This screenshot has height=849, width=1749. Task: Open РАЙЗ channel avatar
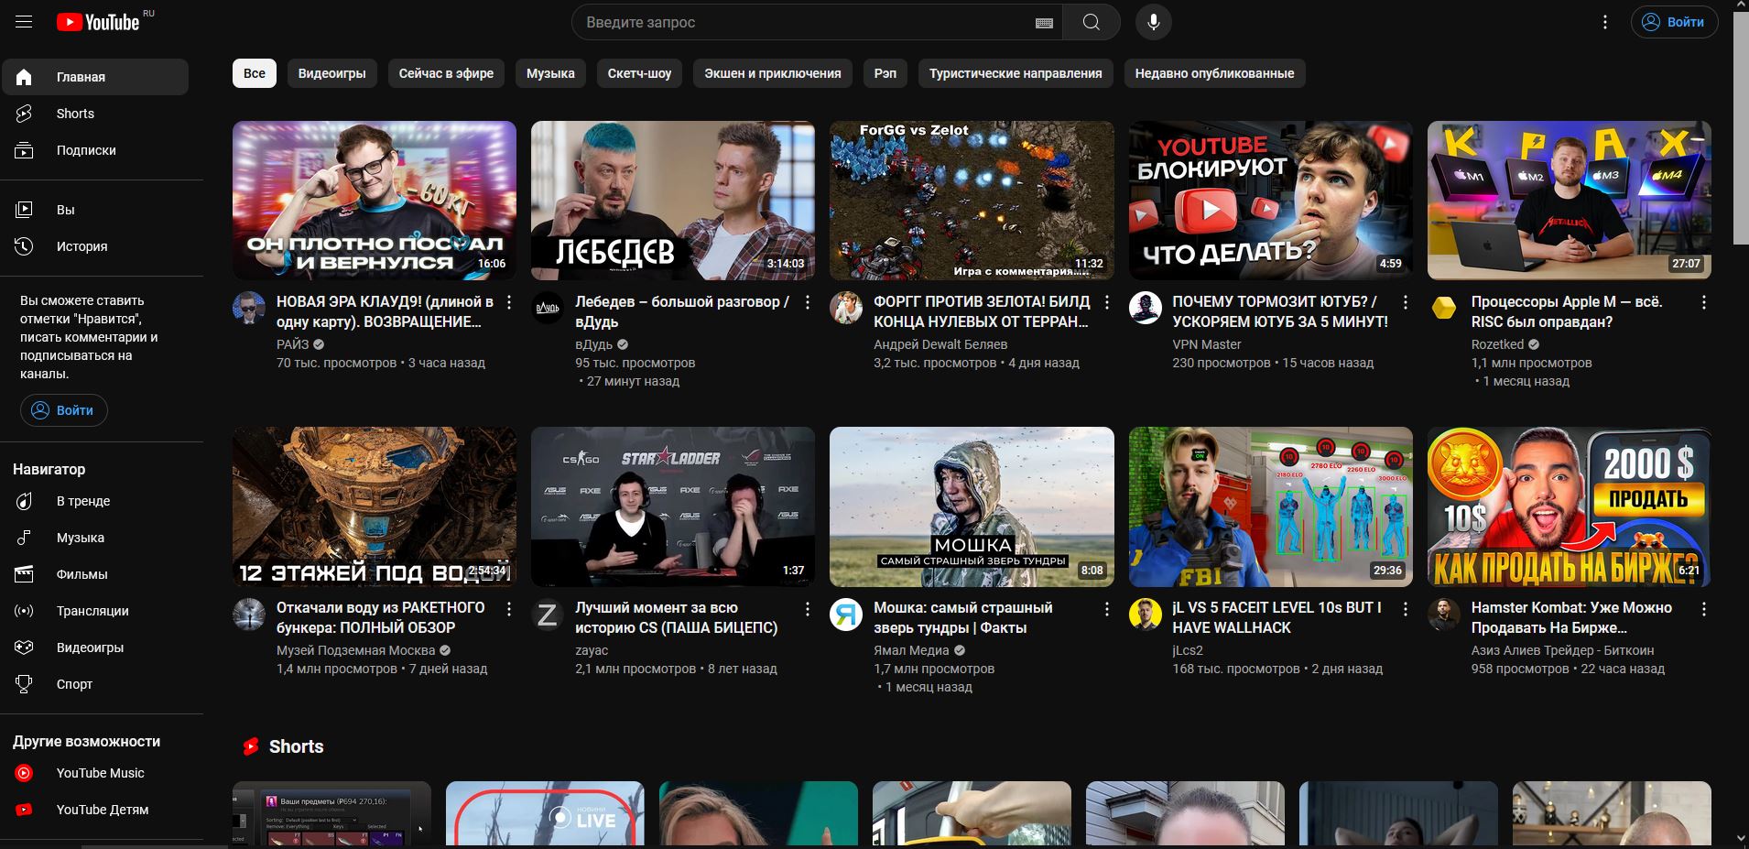pos(249,309)
